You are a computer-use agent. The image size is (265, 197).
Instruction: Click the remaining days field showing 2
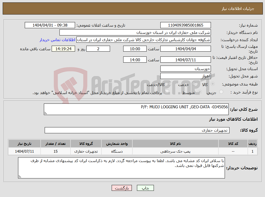coord(98,49)
